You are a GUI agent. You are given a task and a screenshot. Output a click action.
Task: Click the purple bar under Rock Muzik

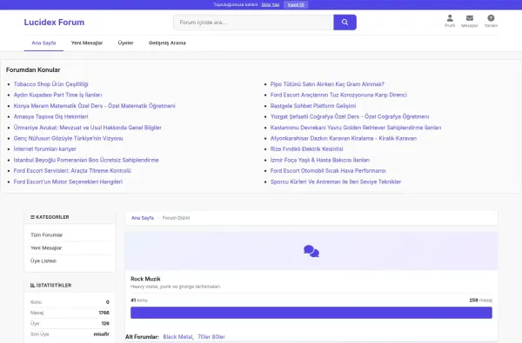pos(311,313)
